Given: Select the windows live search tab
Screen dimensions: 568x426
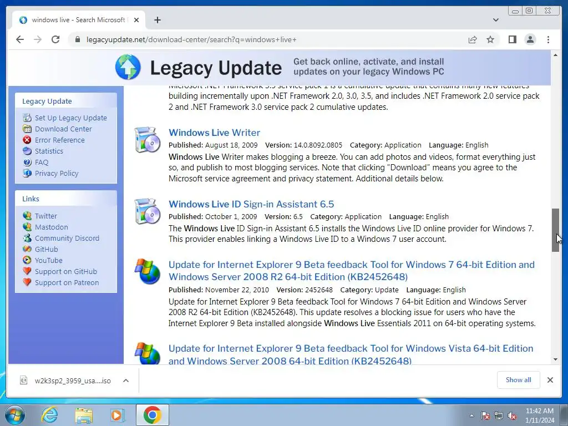Looking at the screenshot, I should [x=79, y=20].
